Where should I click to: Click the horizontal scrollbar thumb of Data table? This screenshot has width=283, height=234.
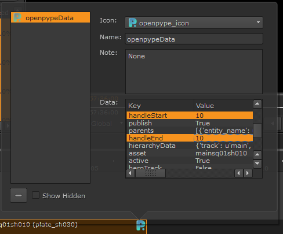point(150,173)
